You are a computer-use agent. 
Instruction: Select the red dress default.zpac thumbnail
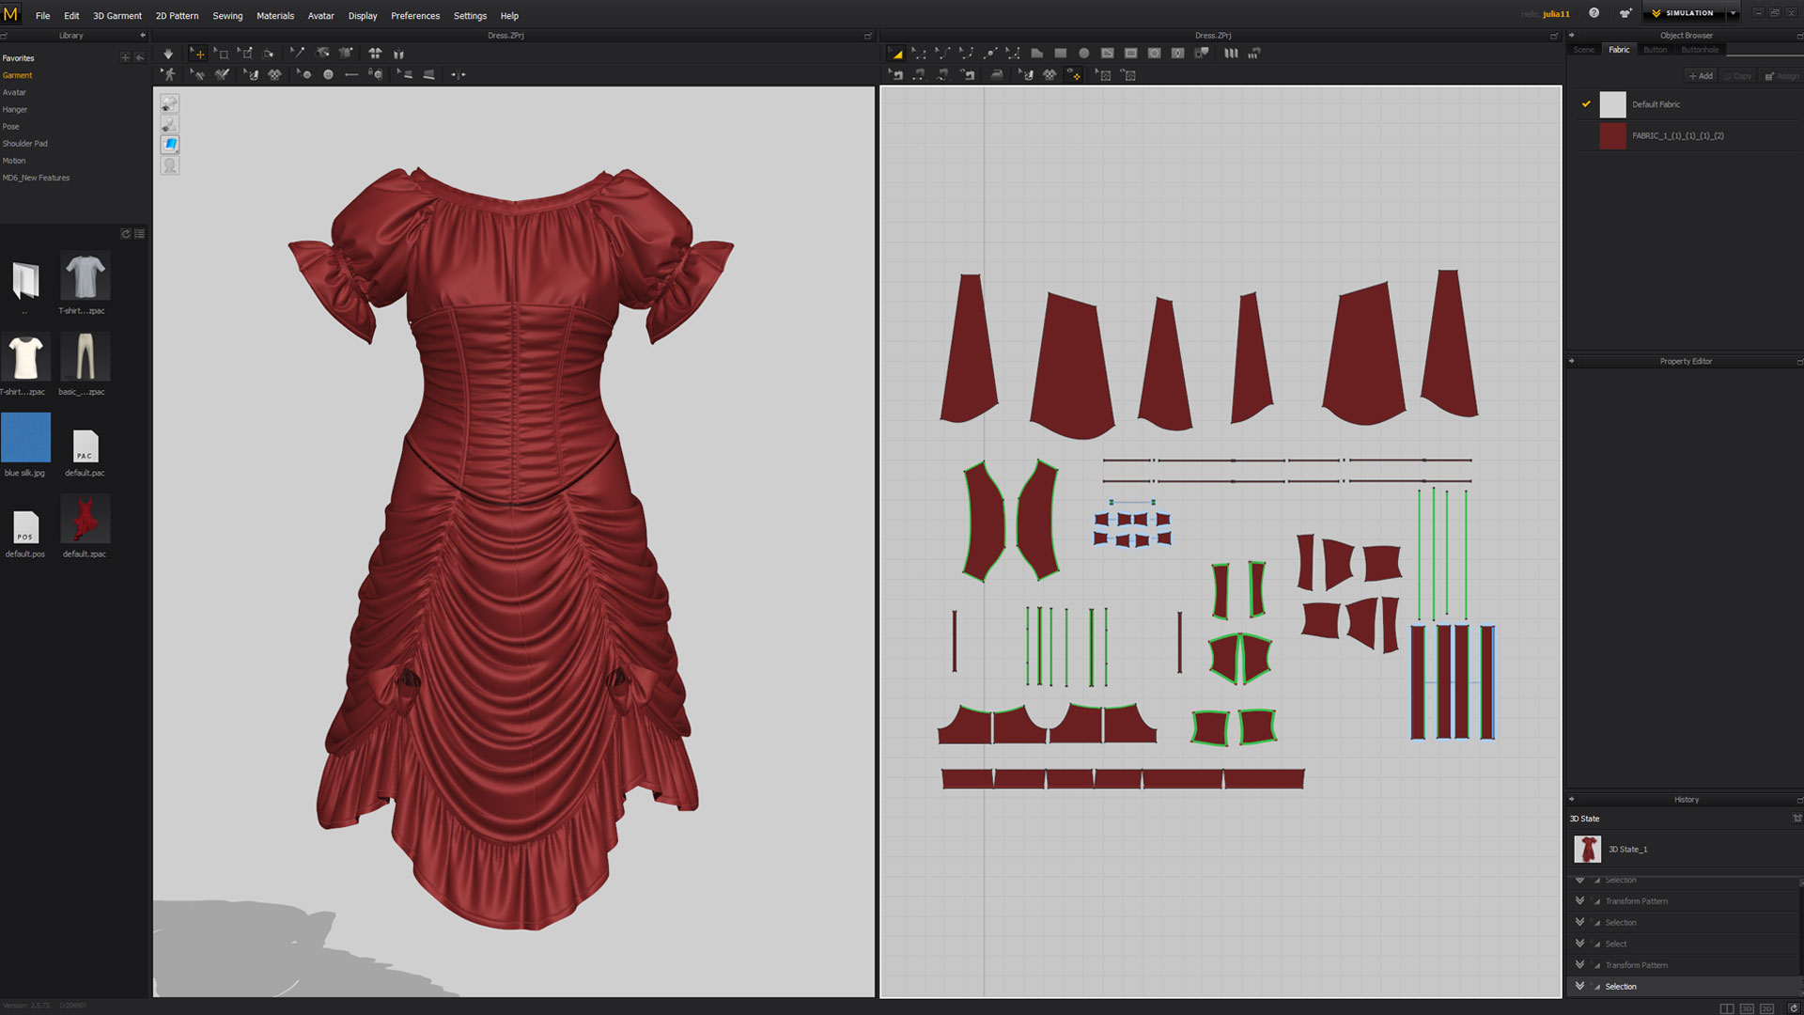click(x=85, y=520)
